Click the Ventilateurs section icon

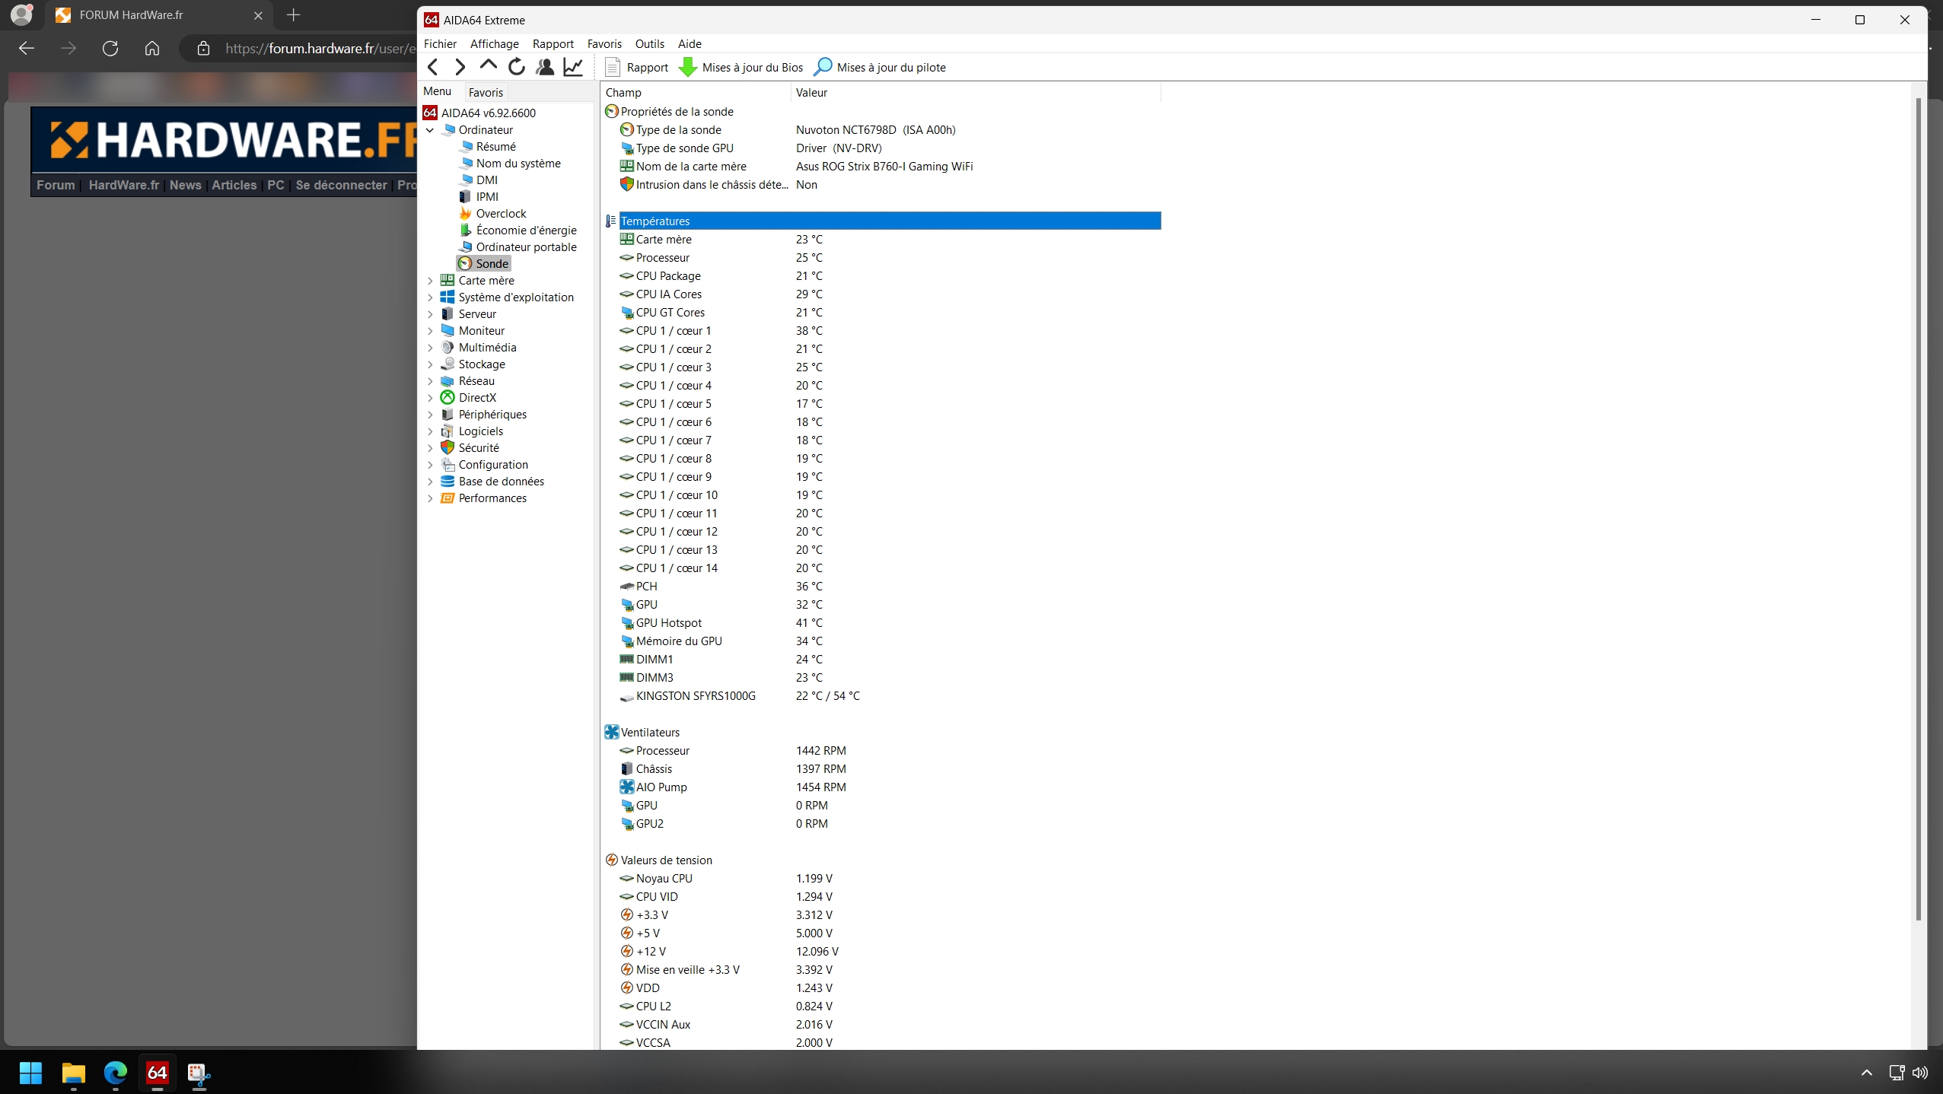tap(612, 732)
